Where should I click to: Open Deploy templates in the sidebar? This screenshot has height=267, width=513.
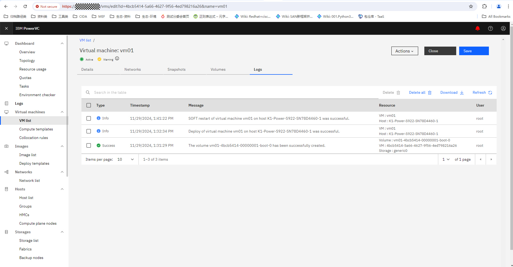click(34, 163)
